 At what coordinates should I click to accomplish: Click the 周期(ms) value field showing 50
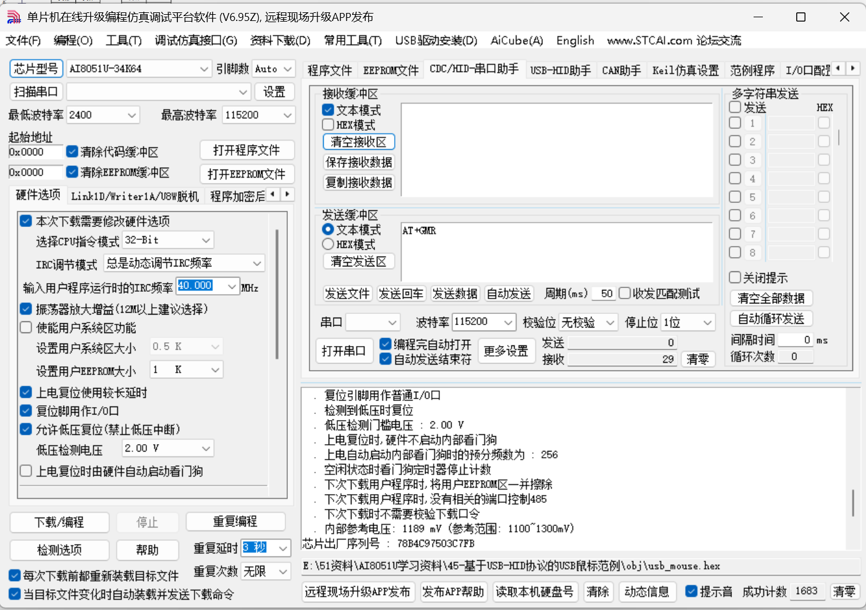[603, 294]
